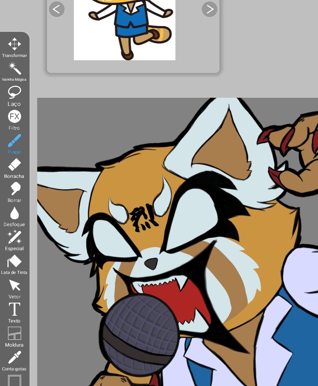The width and height of the screenshot is (318, 386).
Task: Select the Especial tool
Action: 14,241
